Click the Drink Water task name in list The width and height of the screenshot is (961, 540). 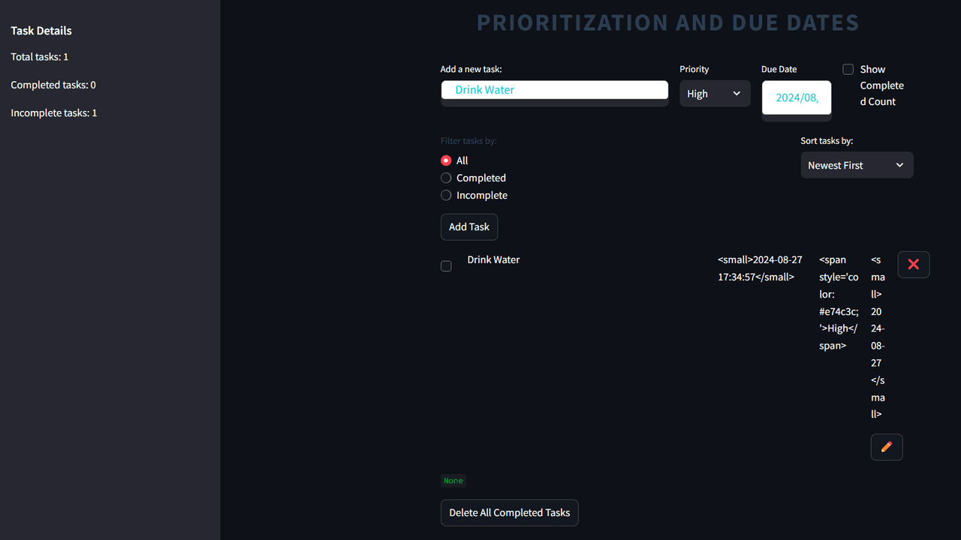pos(493,259)
